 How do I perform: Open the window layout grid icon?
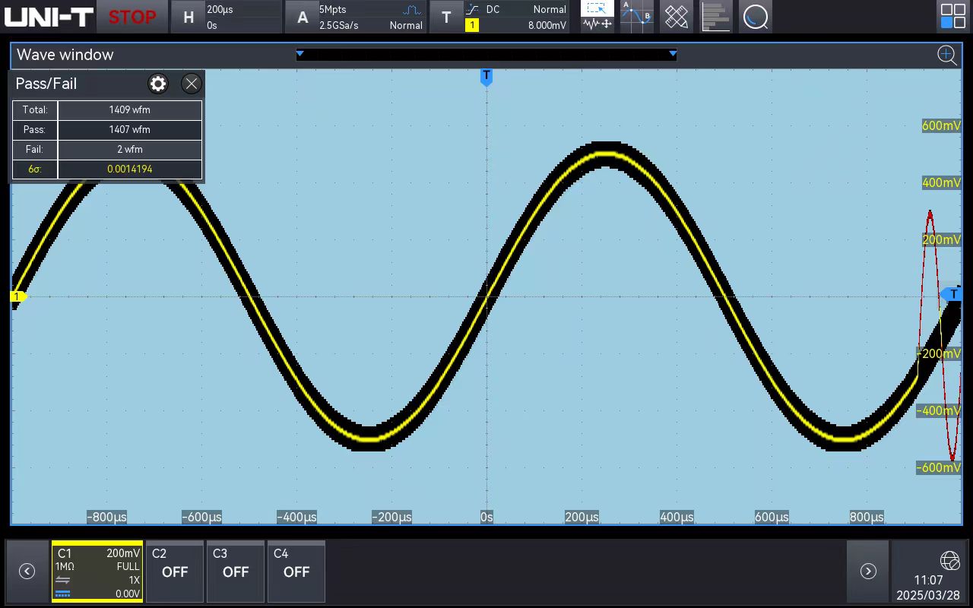952,16
